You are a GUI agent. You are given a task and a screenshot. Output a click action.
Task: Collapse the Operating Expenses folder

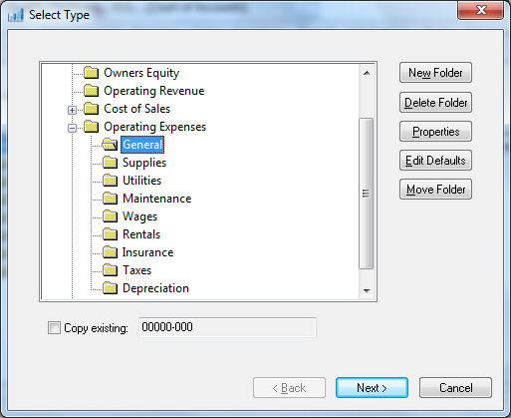click(72, 128)
